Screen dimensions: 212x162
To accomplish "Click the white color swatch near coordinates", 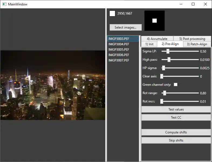I will click(x=112, y=13).
